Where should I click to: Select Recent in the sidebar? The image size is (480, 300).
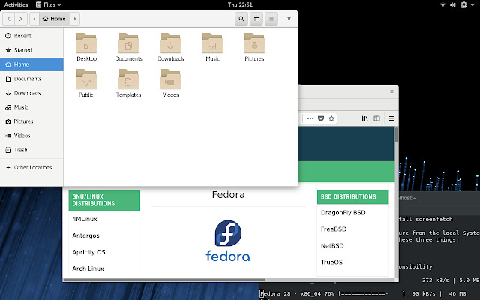click(x=31, y=36)
